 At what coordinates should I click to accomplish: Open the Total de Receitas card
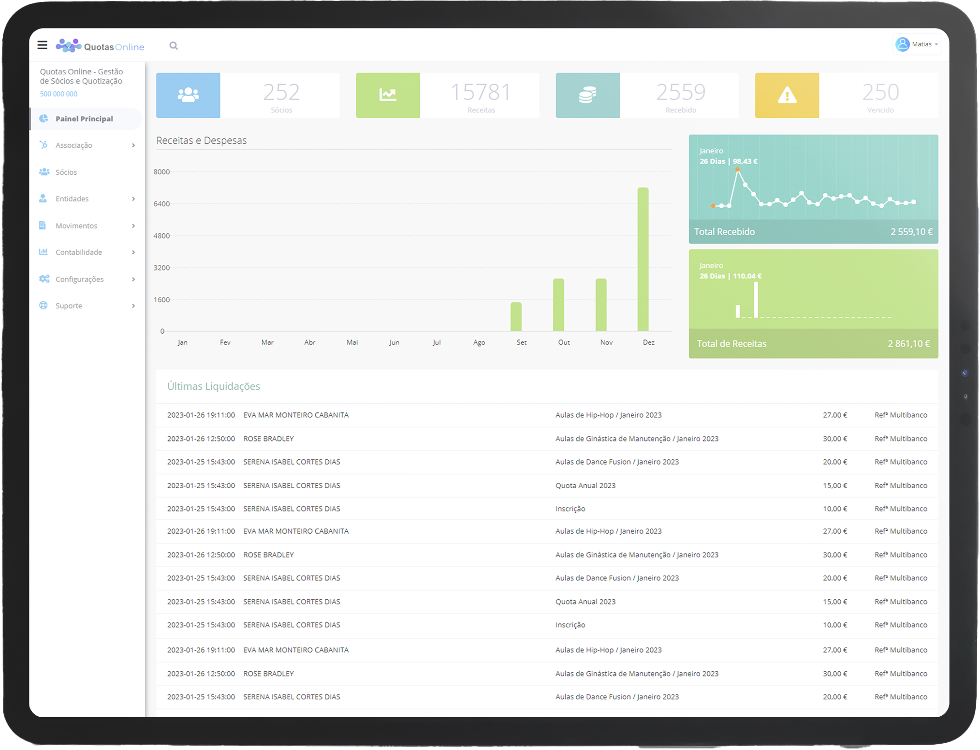point(813,304)
